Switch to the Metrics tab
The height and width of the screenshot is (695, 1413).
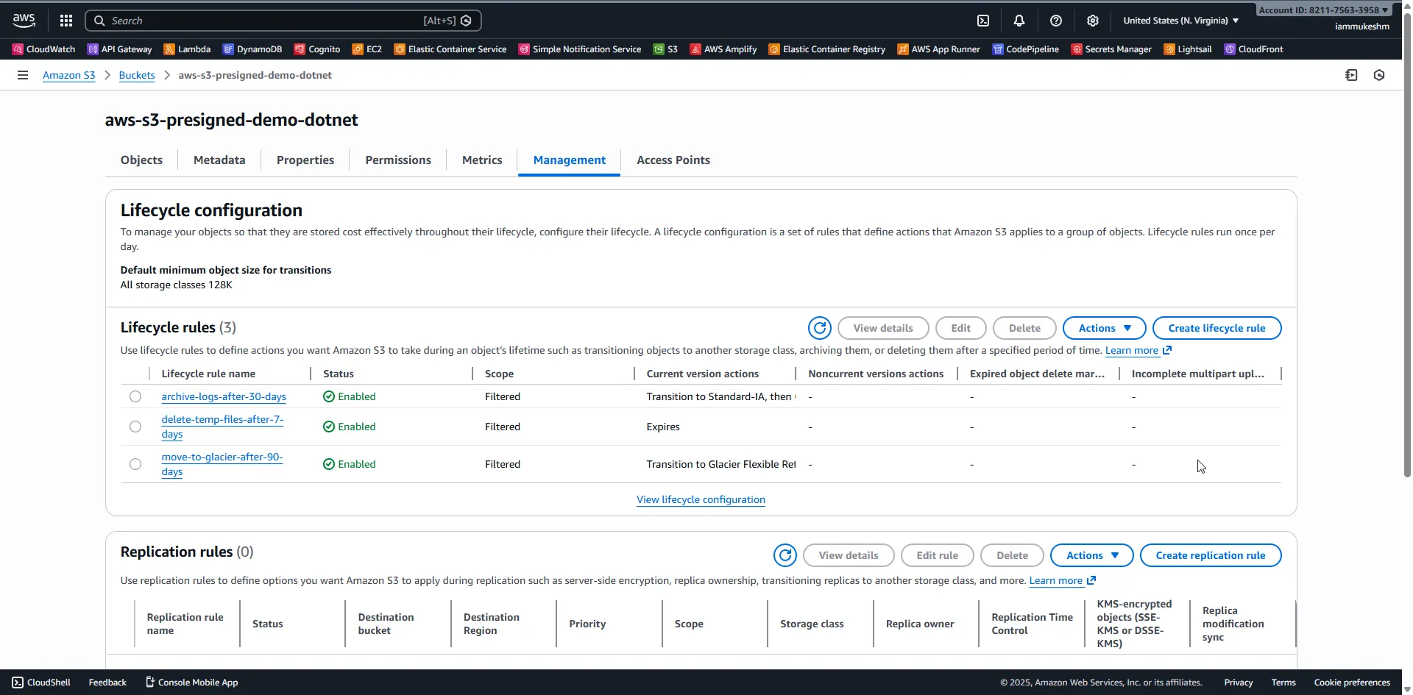pyautogui.click(x=482, y=160)
